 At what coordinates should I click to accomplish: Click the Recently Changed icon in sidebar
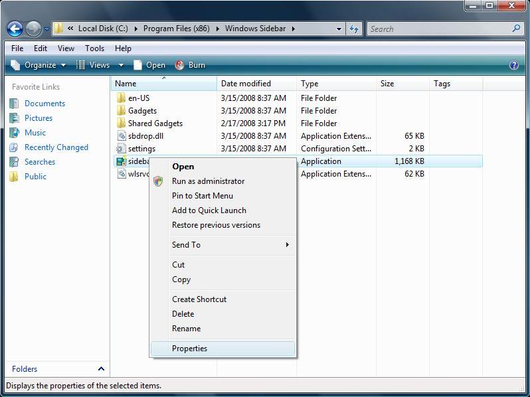click(x=14, y=147)
